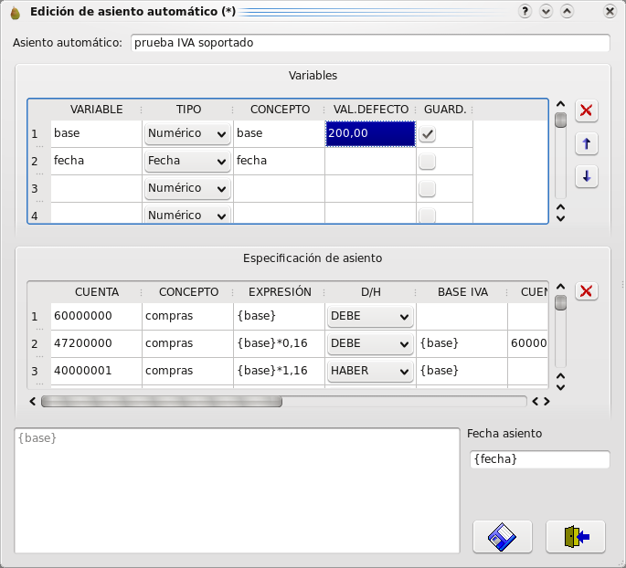This screenshot has height=568, width=626.
Task: Open the help question mark in title bar
Action: 525,11
